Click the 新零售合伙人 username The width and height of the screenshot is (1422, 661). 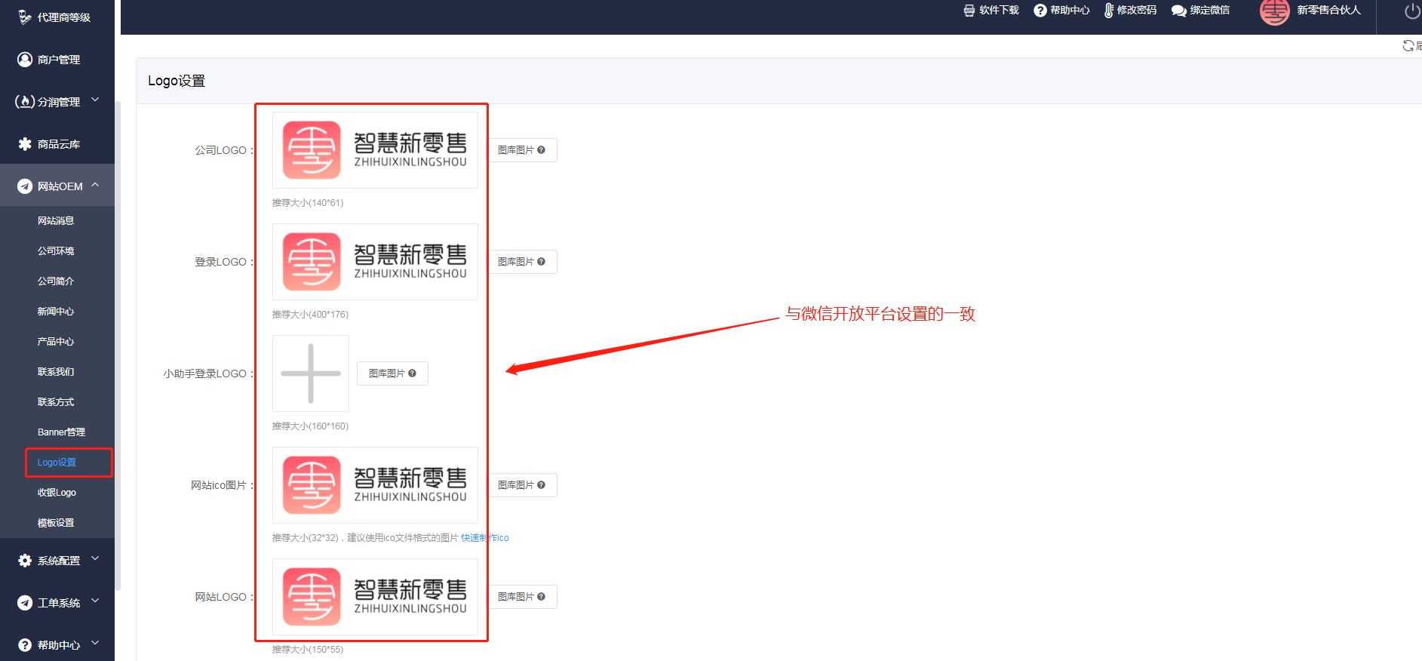point(1328,11)
